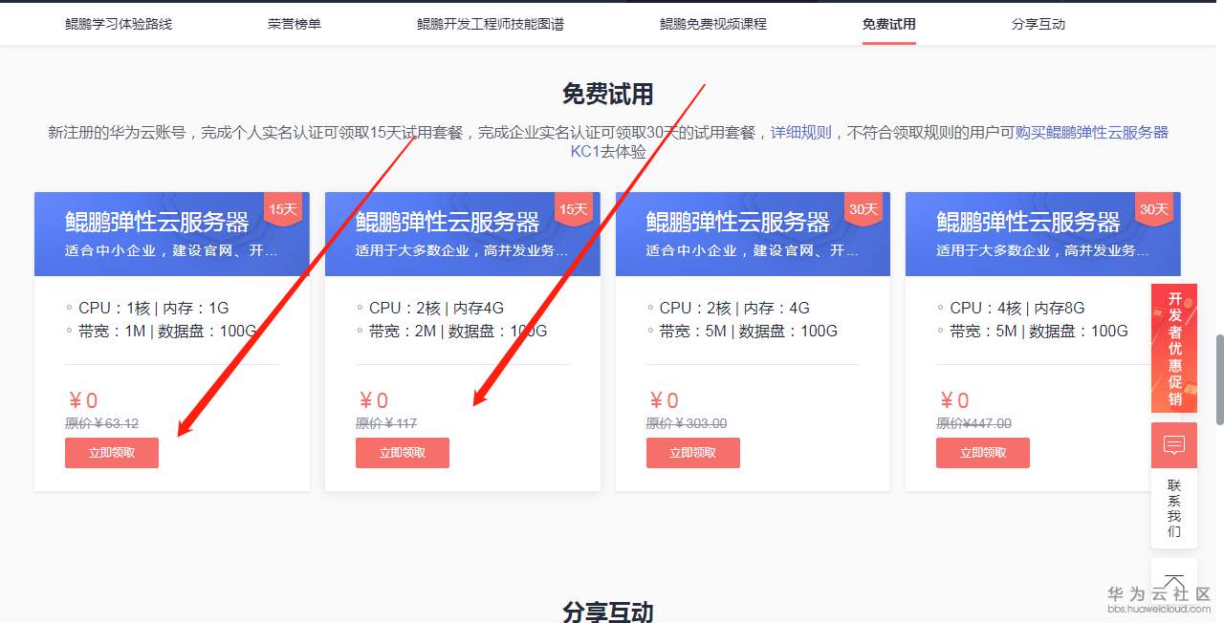Viewport: 1224px width, 623px height.
Task: Click the 15天 badge on the first card
Action: [283, 209]
